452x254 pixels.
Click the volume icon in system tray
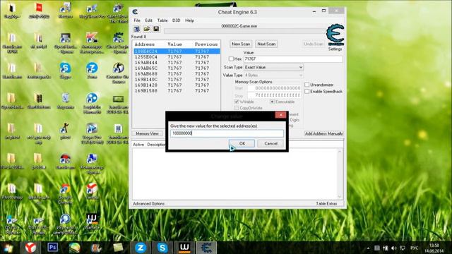click(x=394, y=248)
